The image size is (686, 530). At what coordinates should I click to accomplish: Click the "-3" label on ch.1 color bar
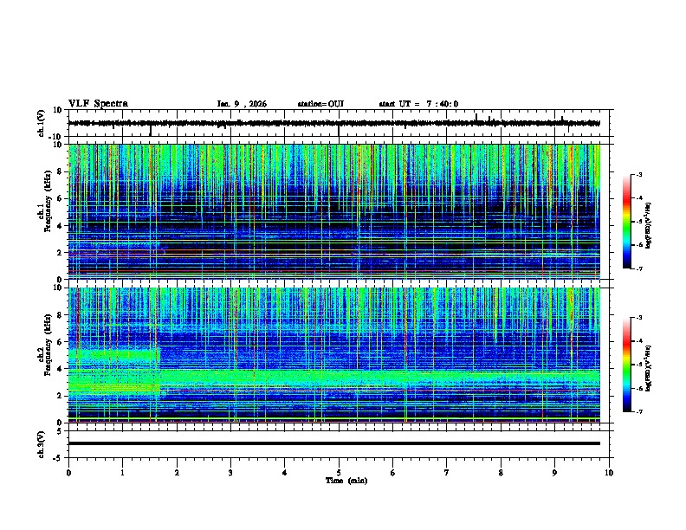[x=638, y=174]
